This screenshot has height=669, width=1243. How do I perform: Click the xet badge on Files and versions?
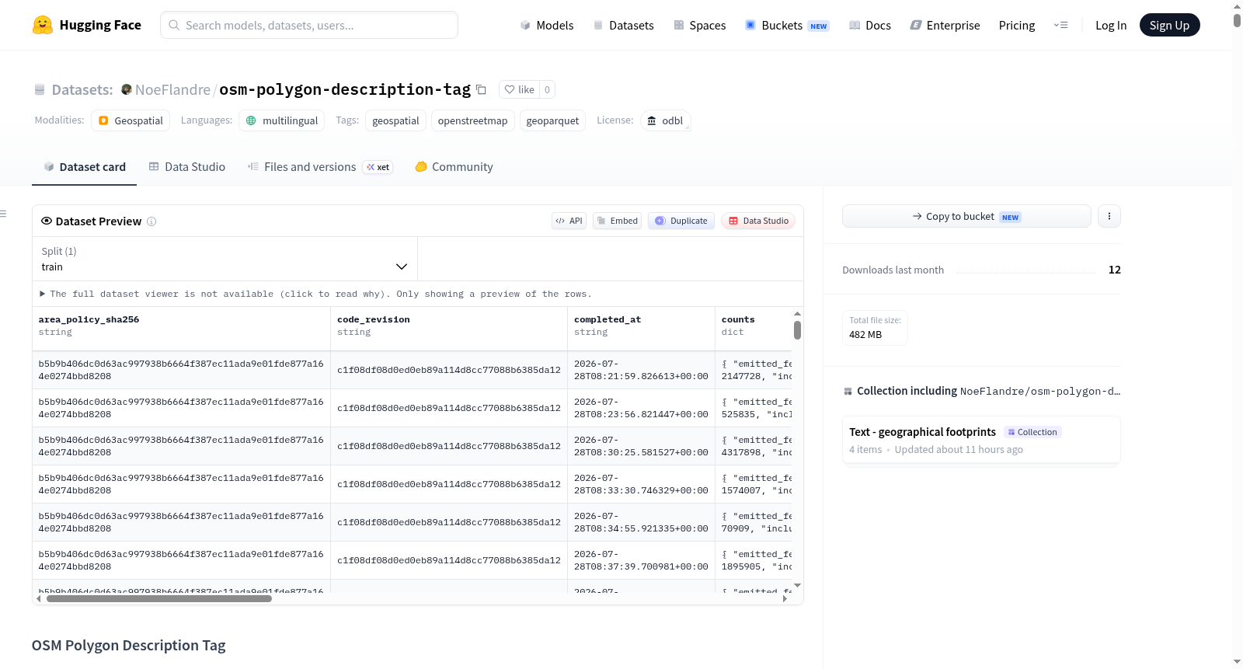[378, 167]
